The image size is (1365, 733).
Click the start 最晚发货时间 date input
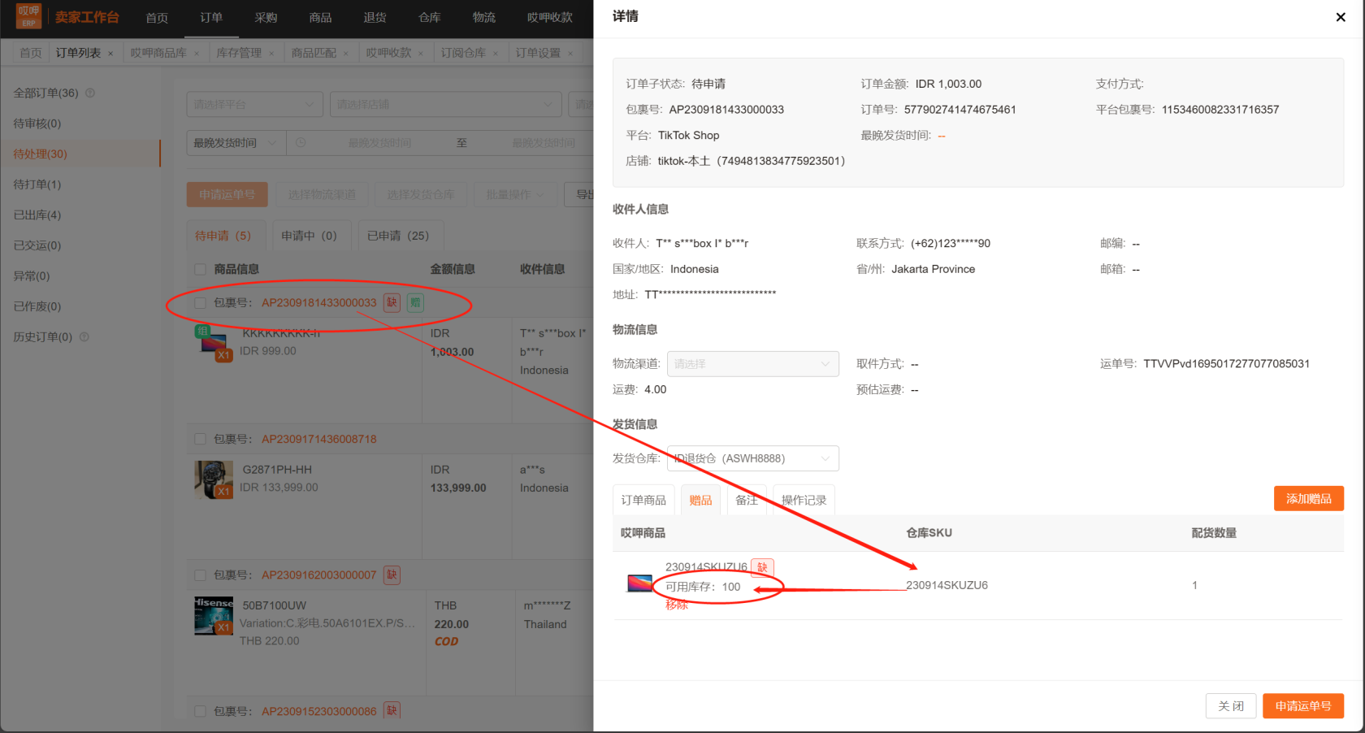tap(379, 143)
